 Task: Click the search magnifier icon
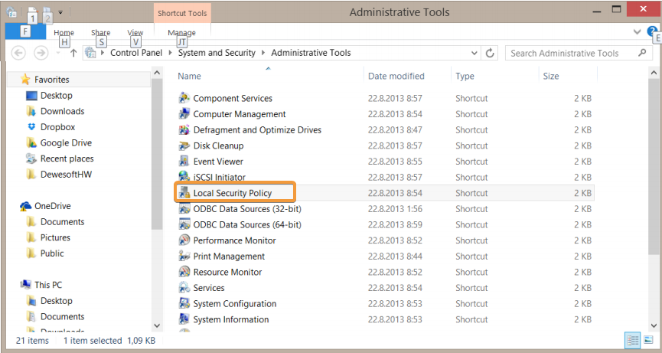coord(642,53)
